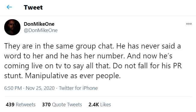Click the line starting 'They are in the same'
Image resolution: width=196 pixels, height=112 pixels.
tap(93, 46)
